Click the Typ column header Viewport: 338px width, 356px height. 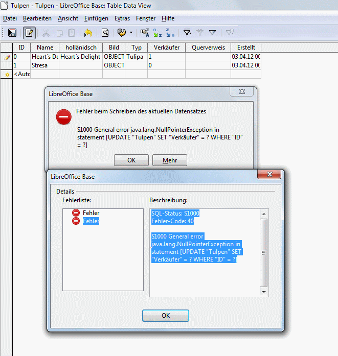coord(136,48)
